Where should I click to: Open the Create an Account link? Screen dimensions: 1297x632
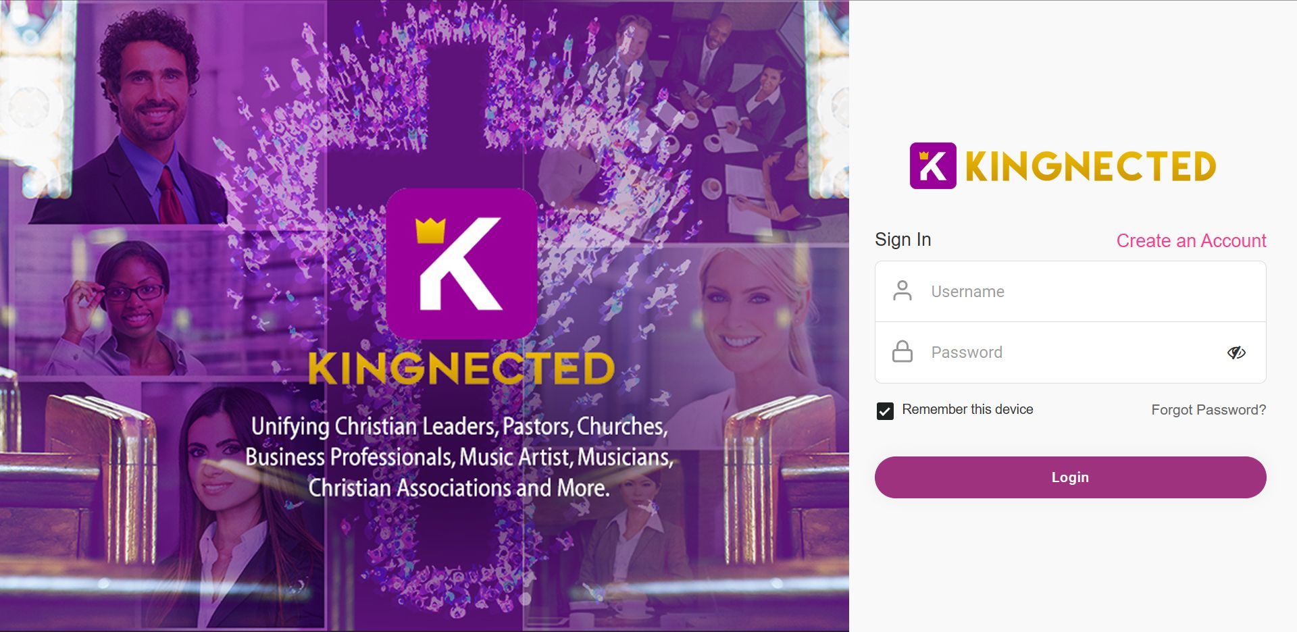1191,240
